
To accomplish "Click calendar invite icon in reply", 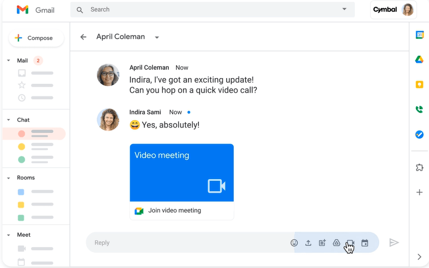I will coord(365,243).
